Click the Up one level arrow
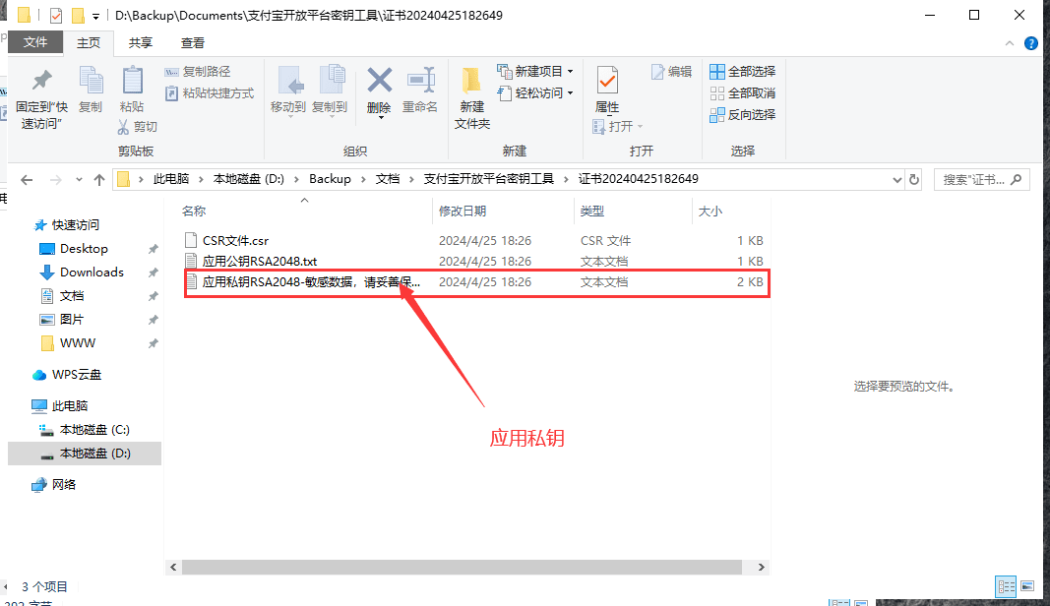The image size is (1050, 606). (98, 180)
